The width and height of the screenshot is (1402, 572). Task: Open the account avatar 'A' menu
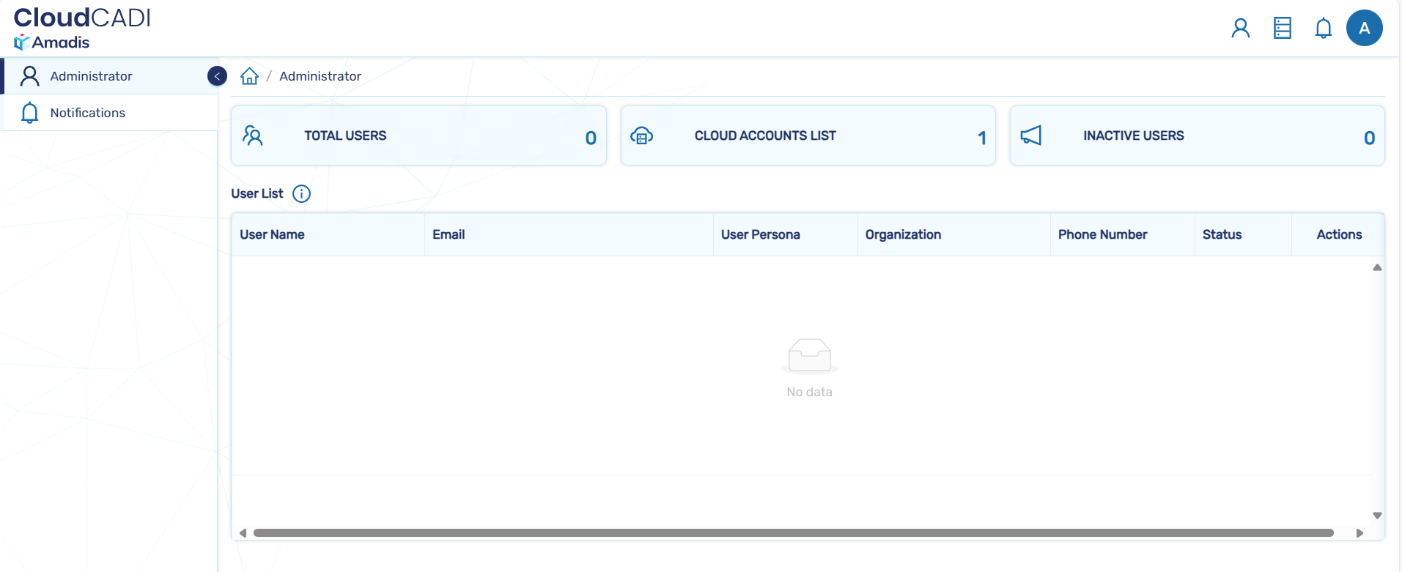1364,29
